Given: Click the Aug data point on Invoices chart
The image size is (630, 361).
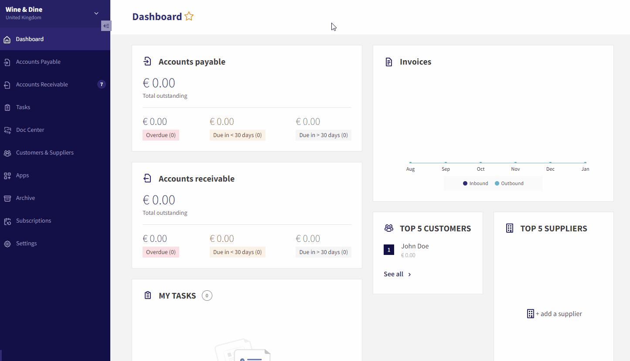Looking at the screenshot, I should click(x=410, y=163).
